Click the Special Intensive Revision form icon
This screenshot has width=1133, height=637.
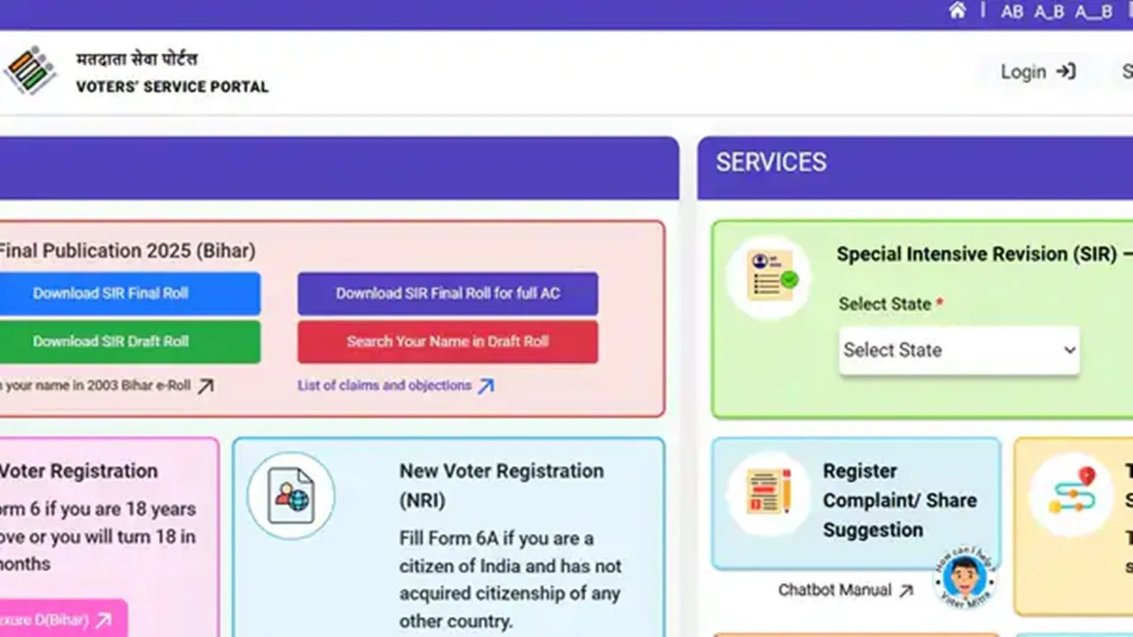[767, 277]
